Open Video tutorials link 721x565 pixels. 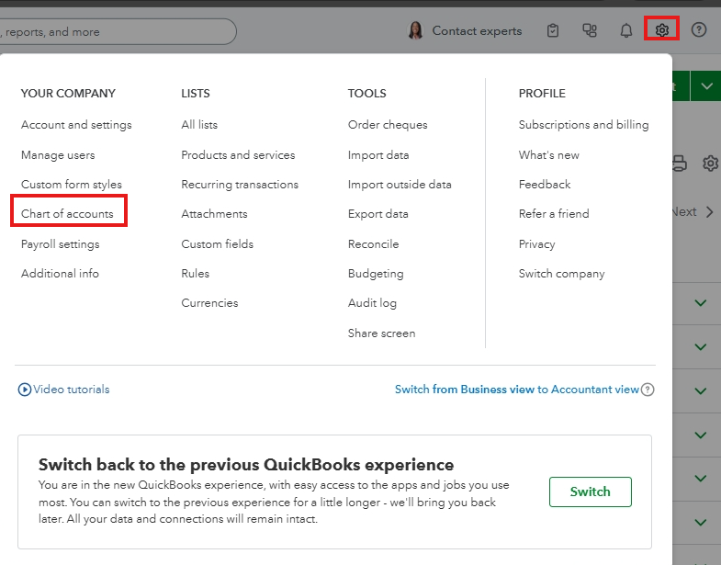pos(71,390)
